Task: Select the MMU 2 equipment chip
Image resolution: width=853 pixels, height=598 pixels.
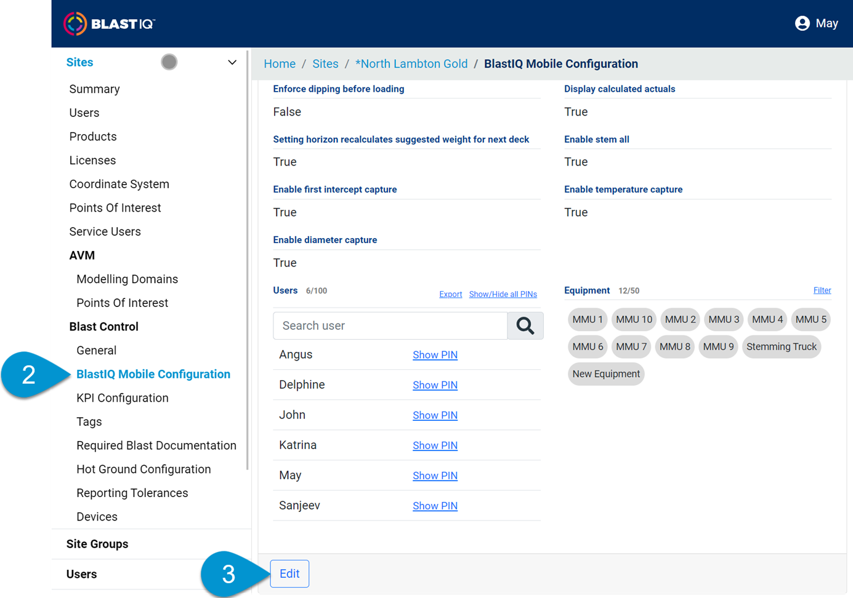Action: tap(680, 319)
